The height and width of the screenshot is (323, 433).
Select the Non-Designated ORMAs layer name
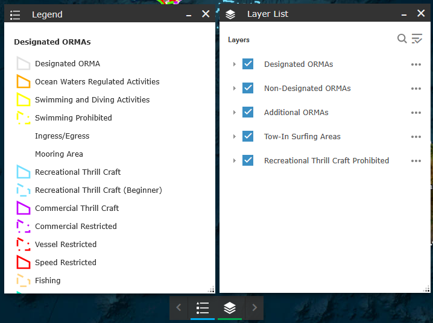tap(307, 89)
